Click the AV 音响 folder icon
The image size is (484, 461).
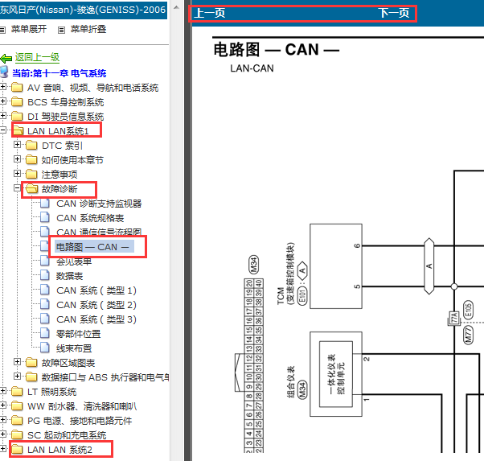(17, 88)
